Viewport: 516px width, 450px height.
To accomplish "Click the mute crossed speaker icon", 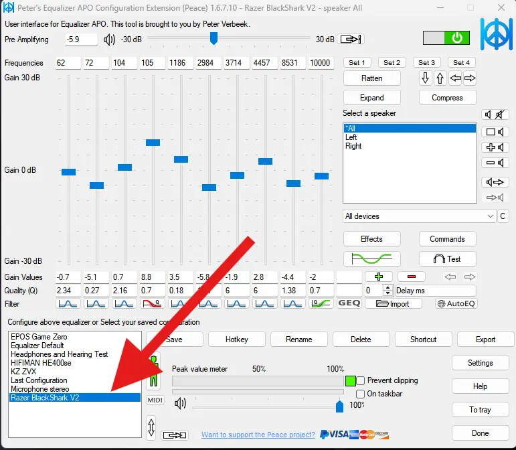I will click(x=499, y=115).
